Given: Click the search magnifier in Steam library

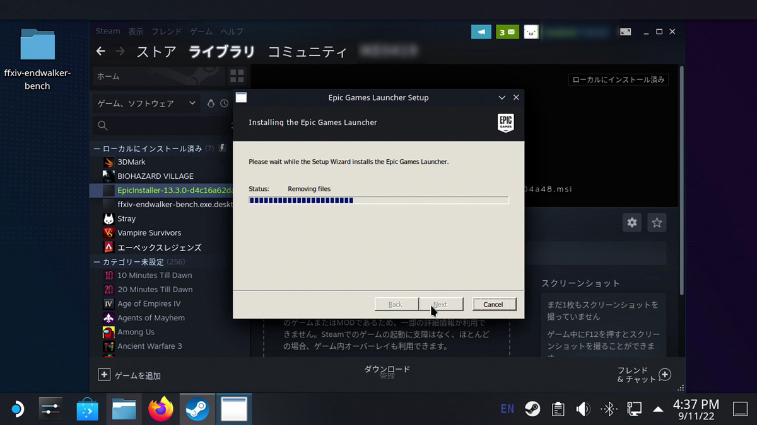Looking at the screenshot, I should coord(103,126).
